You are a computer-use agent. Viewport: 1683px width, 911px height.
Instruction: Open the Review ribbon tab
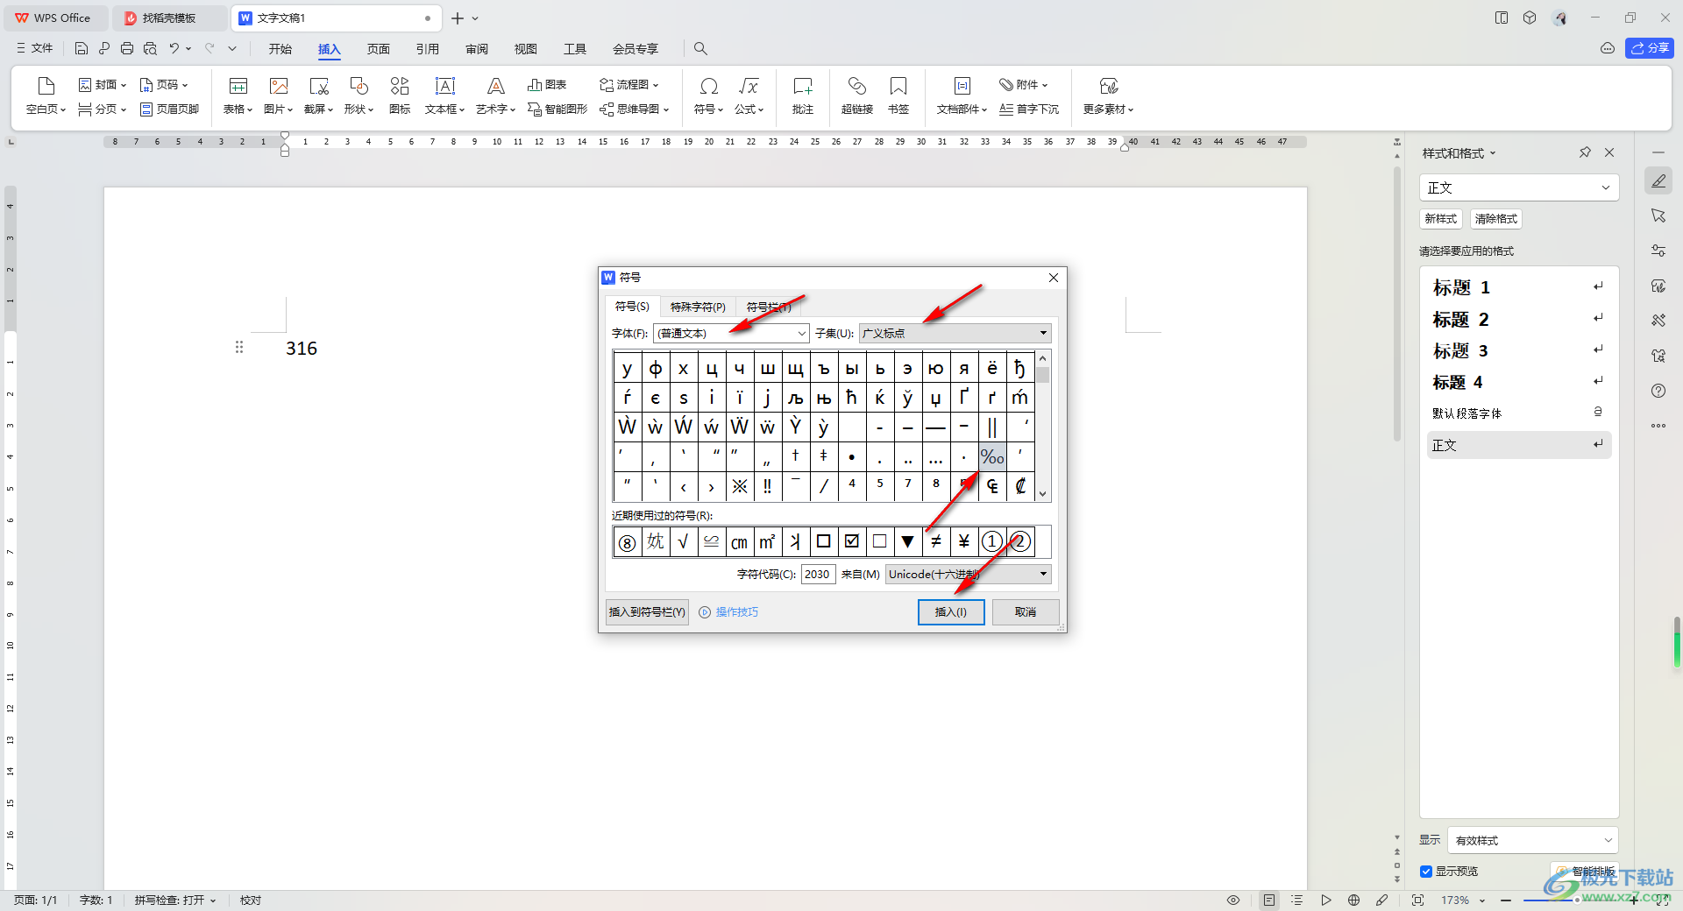coord(477,49)
